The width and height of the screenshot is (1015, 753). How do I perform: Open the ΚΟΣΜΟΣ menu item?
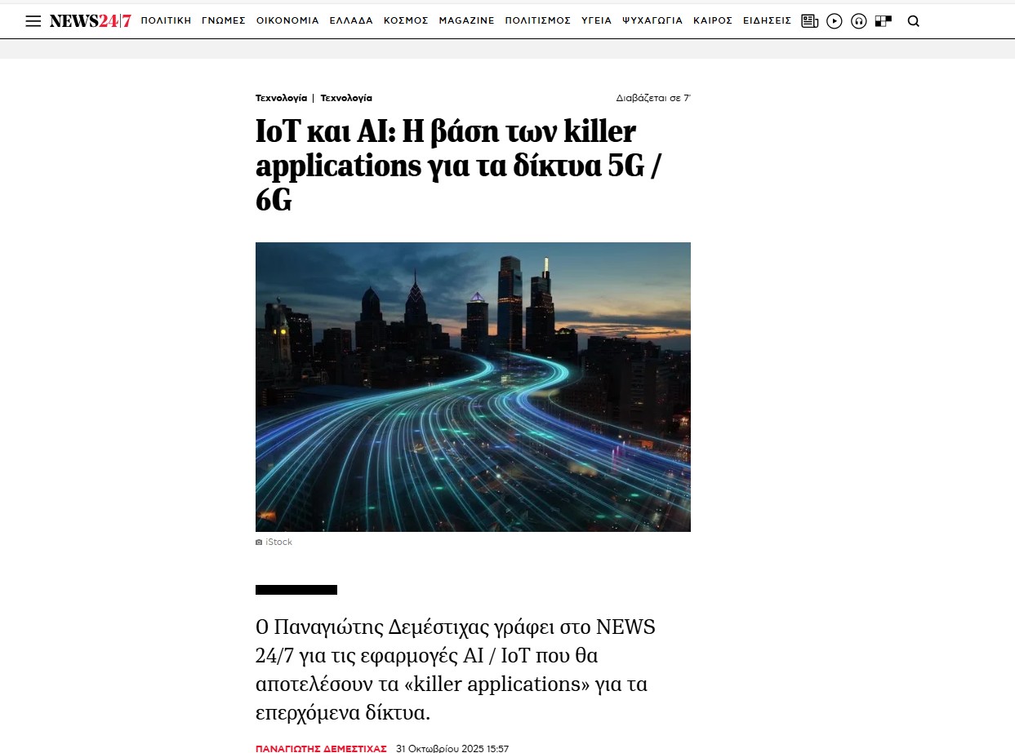coord(406,21)
